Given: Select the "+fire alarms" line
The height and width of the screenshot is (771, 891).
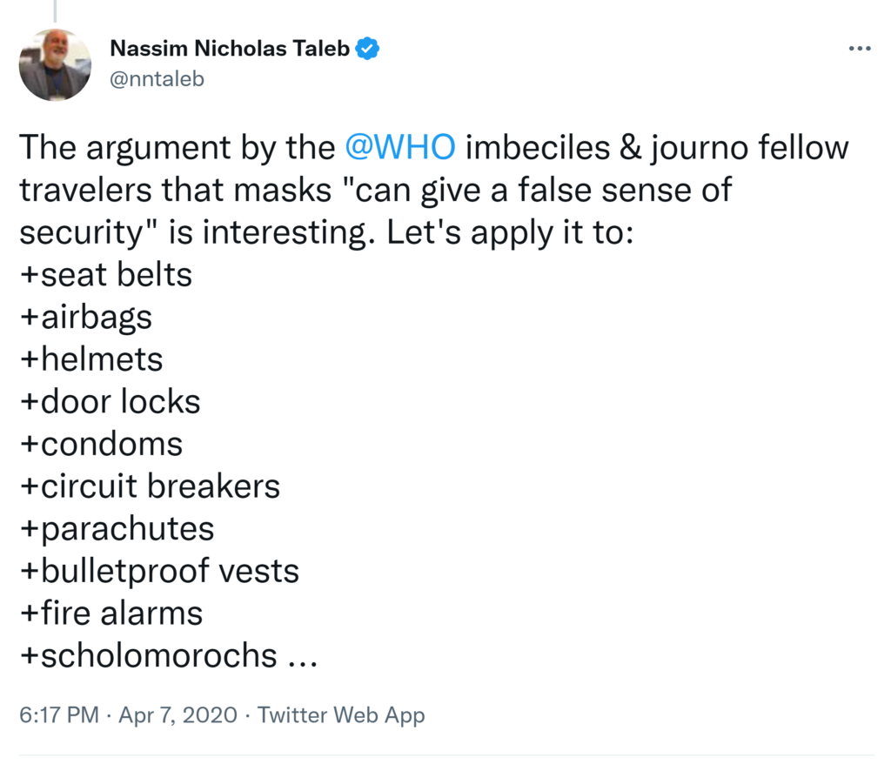Looking at the screenshot, I should pyautogui.click(x=111, y=613).
